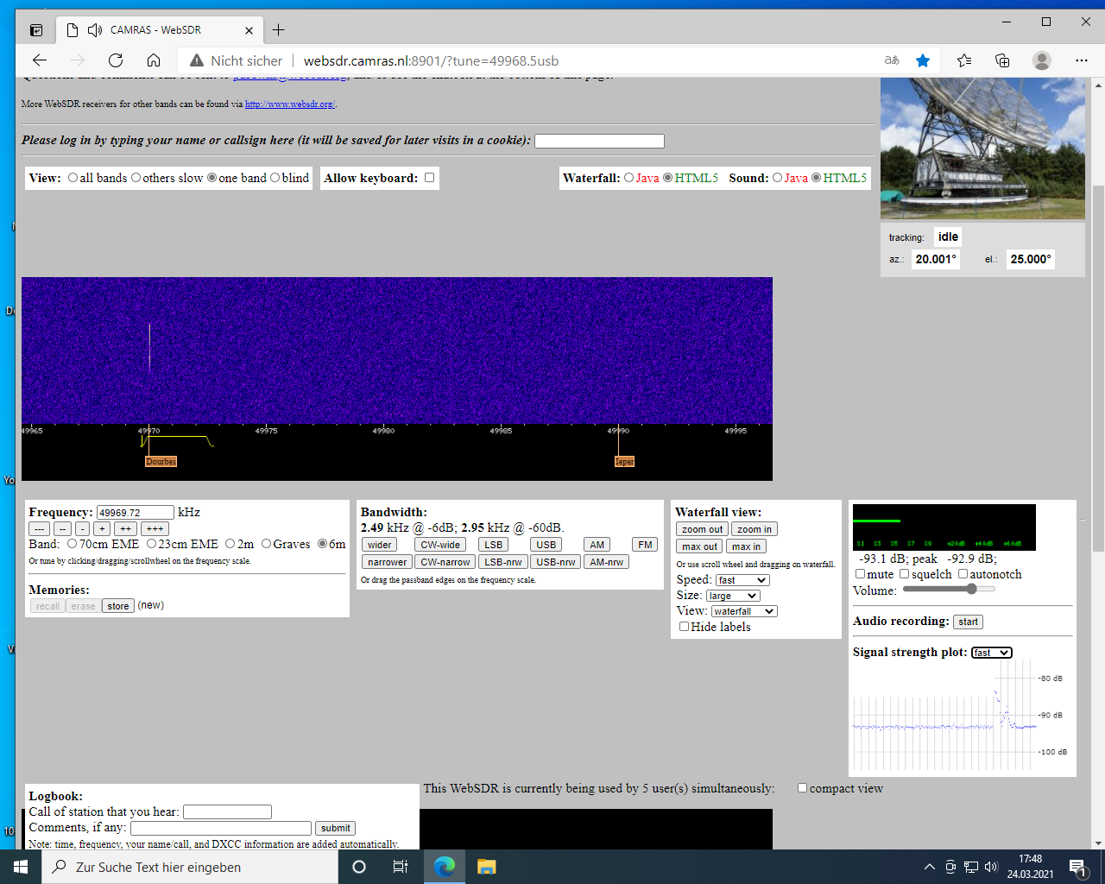Screen dimensions: 1105x884
Task: Click the Dourbes station label marker
Action: pos(161,462)
